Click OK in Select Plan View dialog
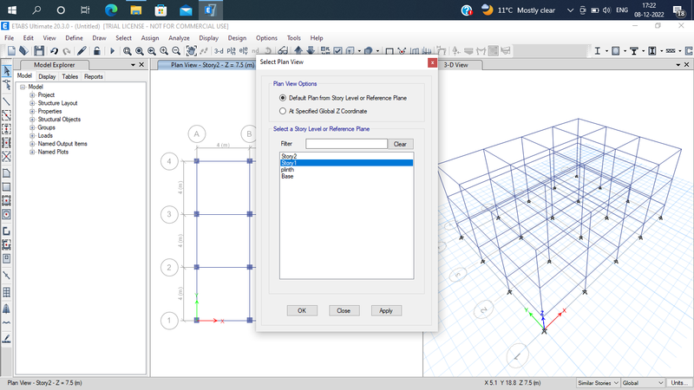This screenshot has height=390, width=694. [302, 310]
